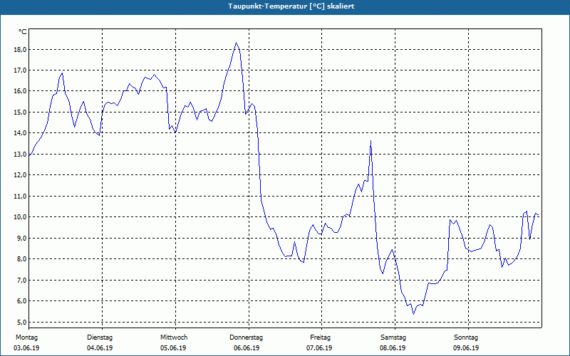Image resolution: width=570 pixels, height=356 pixels.
Task: Click the 16,0 y-axis value
Action: coord(20,91)
